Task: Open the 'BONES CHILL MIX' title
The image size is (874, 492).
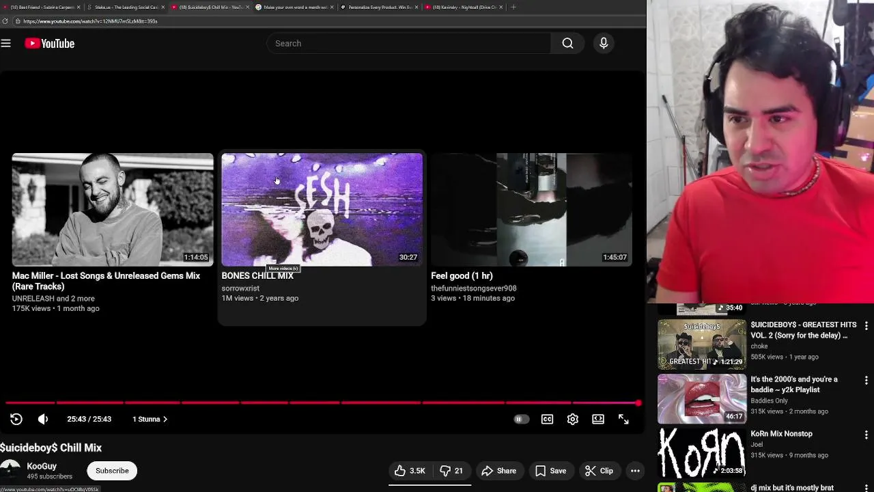Action: click(x=257, y=276)
